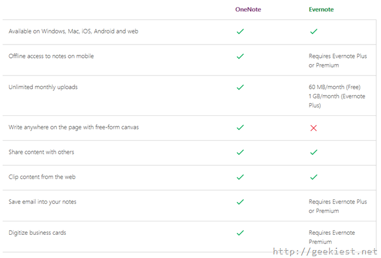381x258 pixels.
Task: Click "Requires Evernote Premium" in business cards row
Action: (x=332, y=237)
